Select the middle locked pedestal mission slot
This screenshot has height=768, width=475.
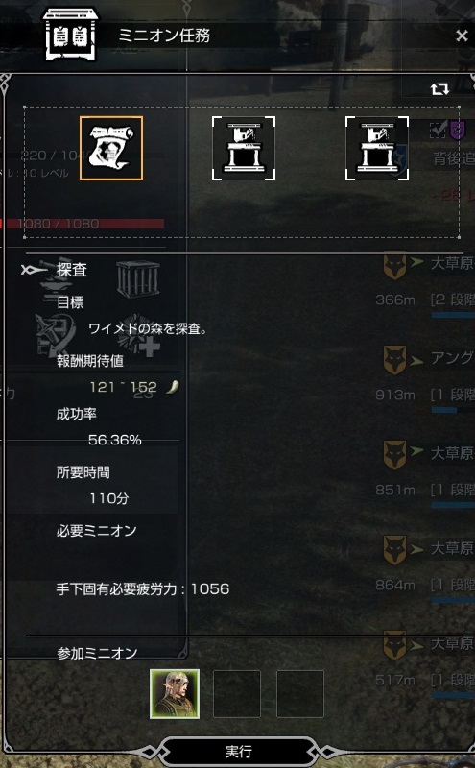click(244, 148)
